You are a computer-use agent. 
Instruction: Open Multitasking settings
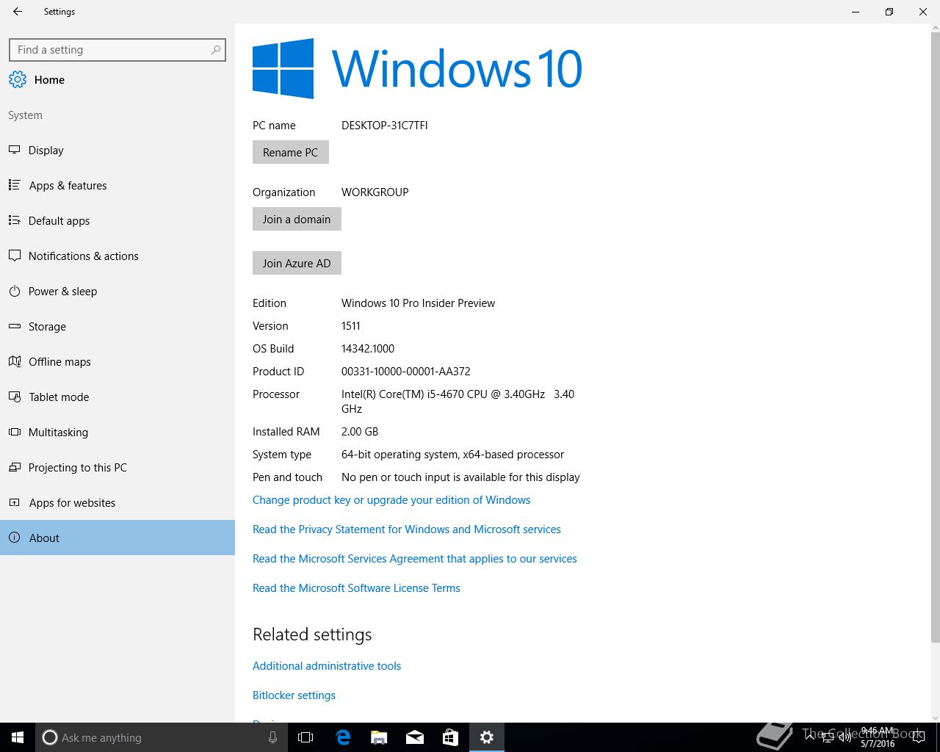pyautogui.click(x=117, y=433)
